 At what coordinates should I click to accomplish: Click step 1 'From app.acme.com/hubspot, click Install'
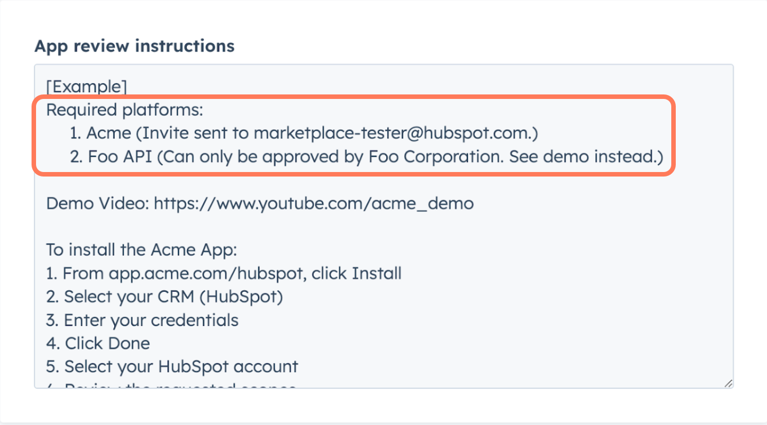(x=224, y=273)
